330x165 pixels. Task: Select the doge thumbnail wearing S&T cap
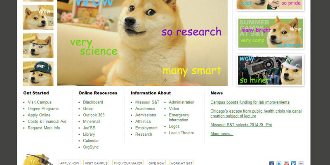point(38,73)
